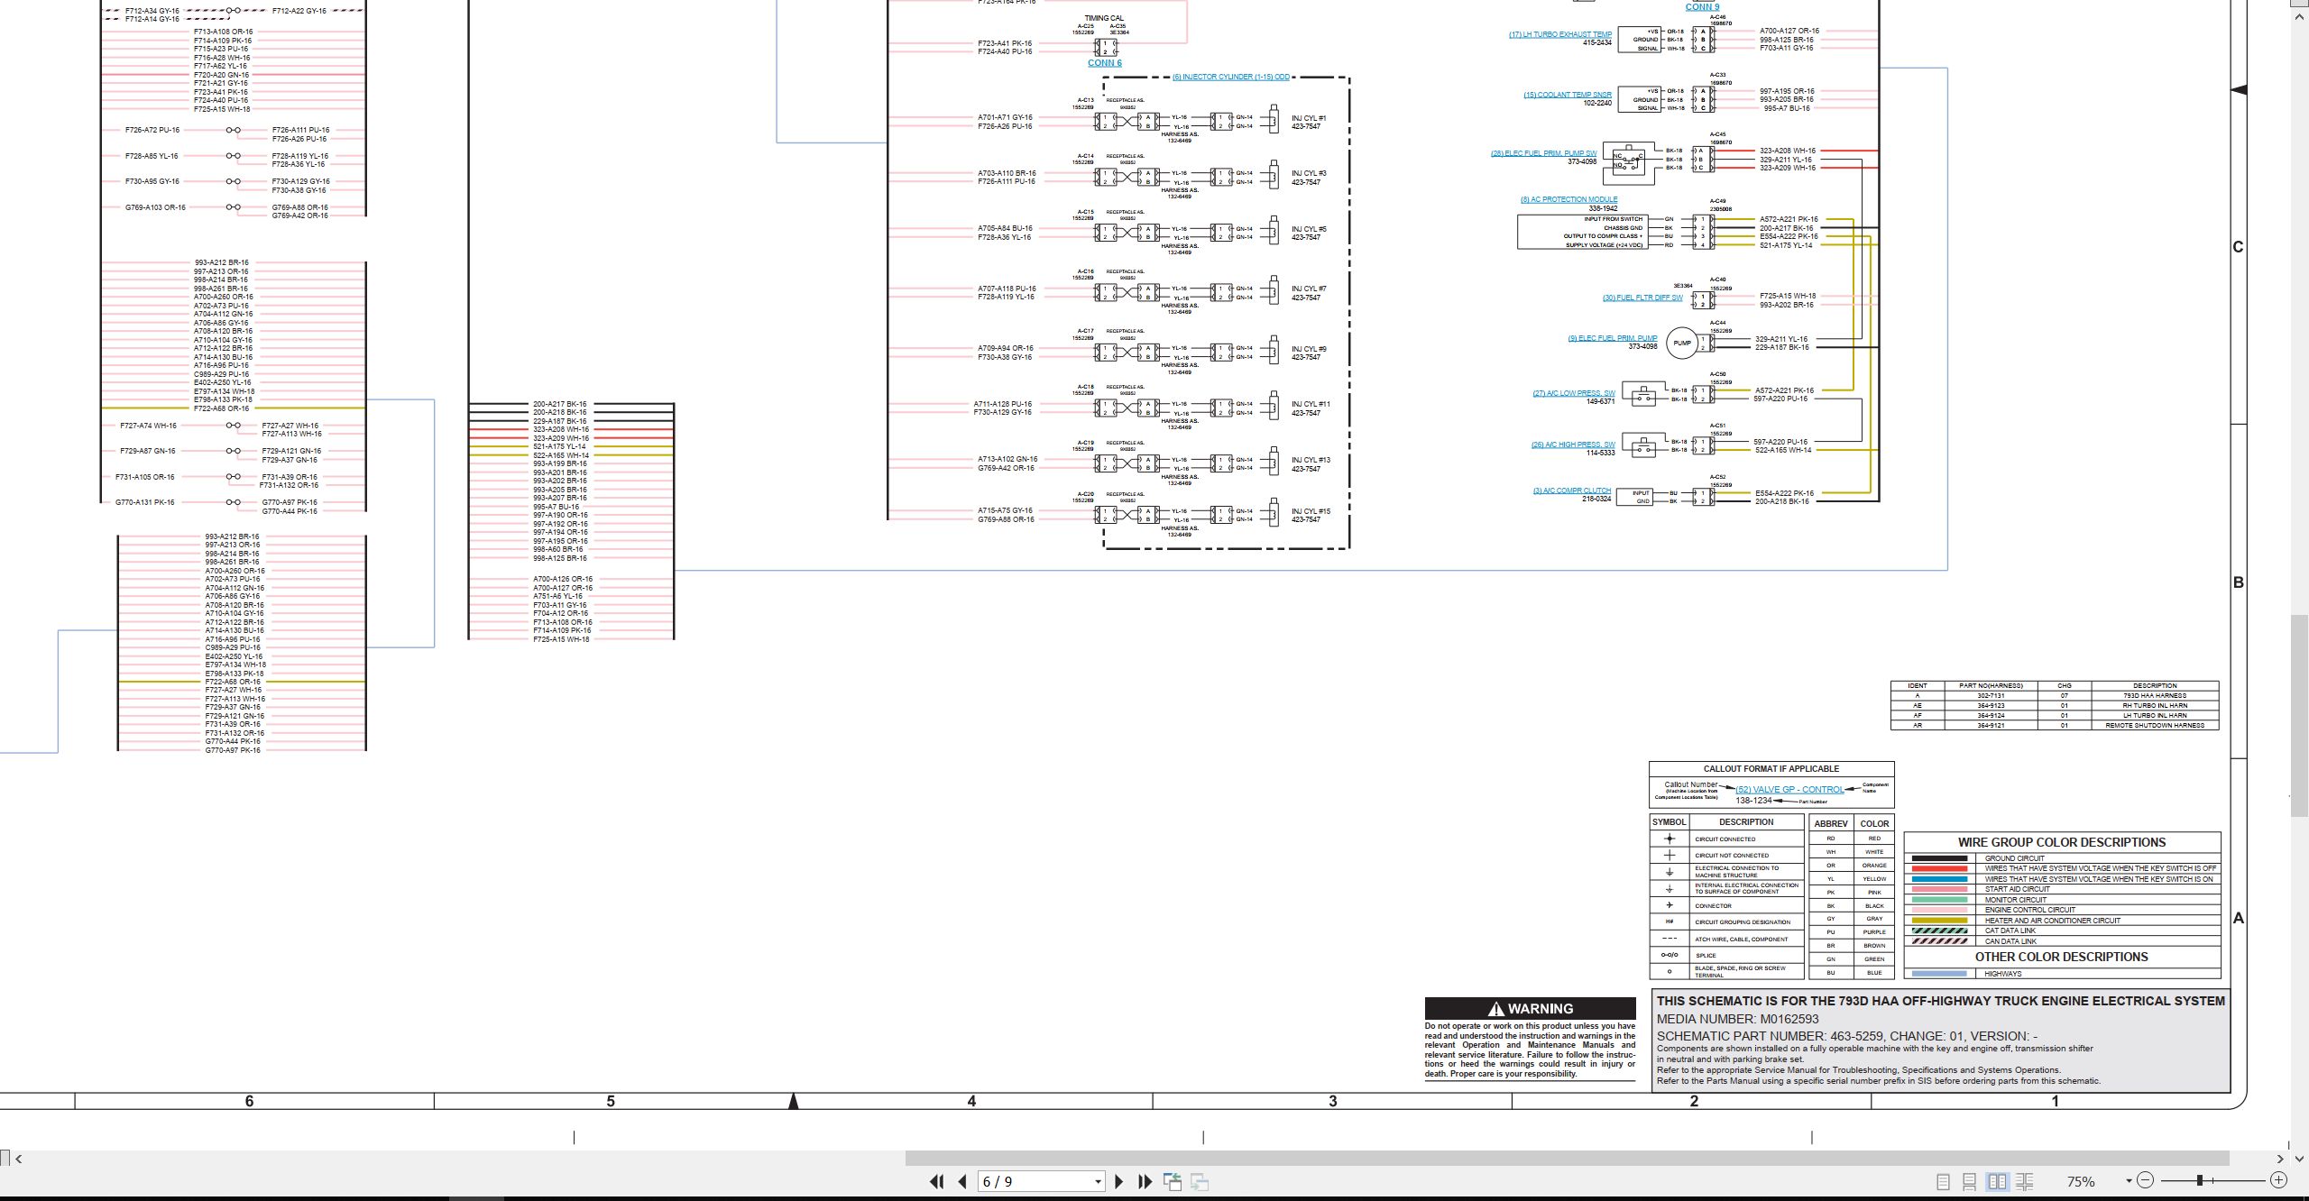
Task: Switch to single page view layout
Action: (1943, 1181)
